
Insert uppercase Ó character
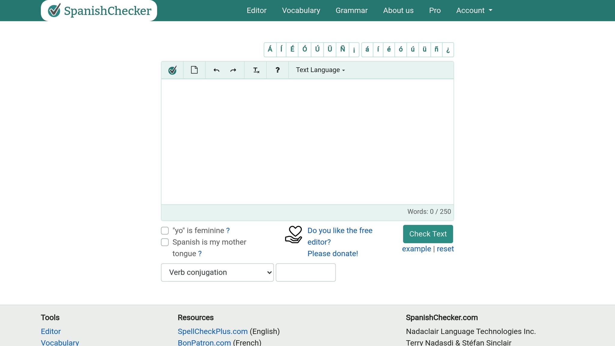pyautogui.click(x=305, y=50)
